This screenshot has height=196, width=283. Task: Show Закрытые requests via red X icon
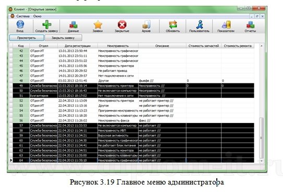(122, 24)
